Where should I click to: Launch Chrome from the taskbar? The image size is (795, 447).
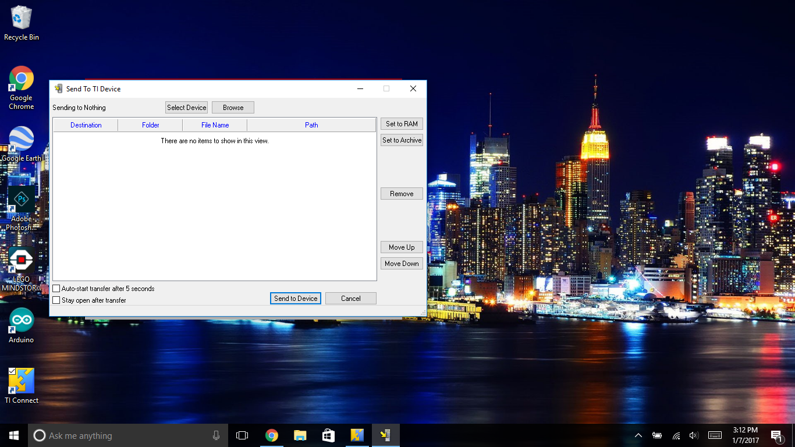click(271, 435)
